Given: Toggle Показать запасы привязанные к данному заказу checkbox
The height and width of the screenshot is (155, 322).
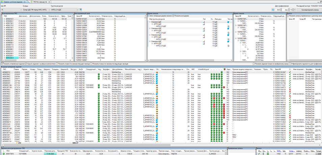Looking at the screenshot, I should coord(288,16).
